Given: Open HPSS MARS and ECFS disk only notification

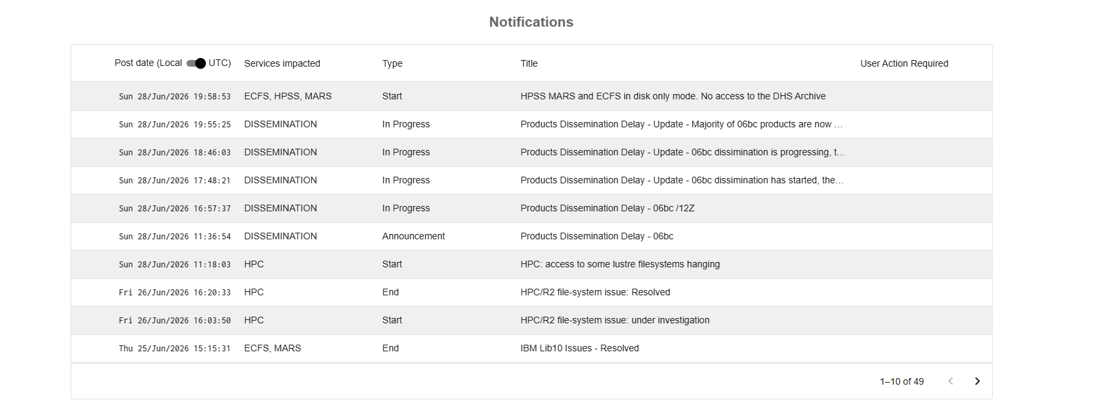Looking at the screenshot, I should [x=531, y=96].
